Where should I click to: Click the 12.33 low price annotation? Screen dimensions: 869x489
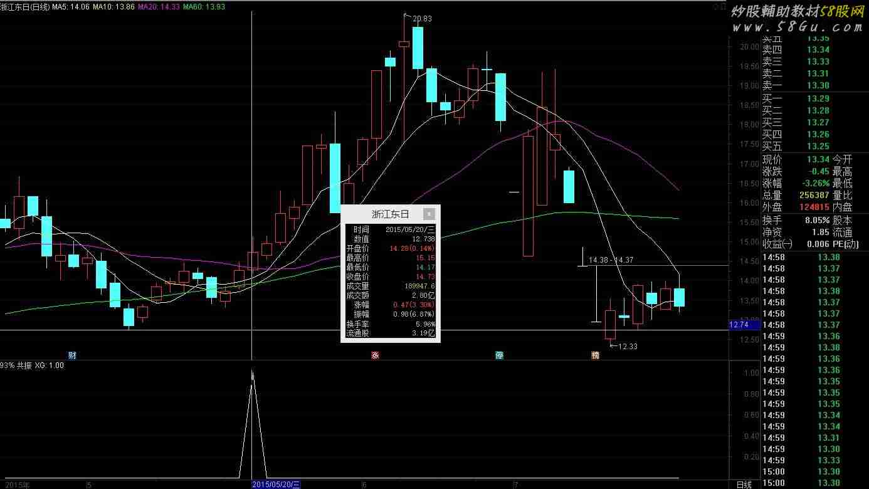pos(627,346)
